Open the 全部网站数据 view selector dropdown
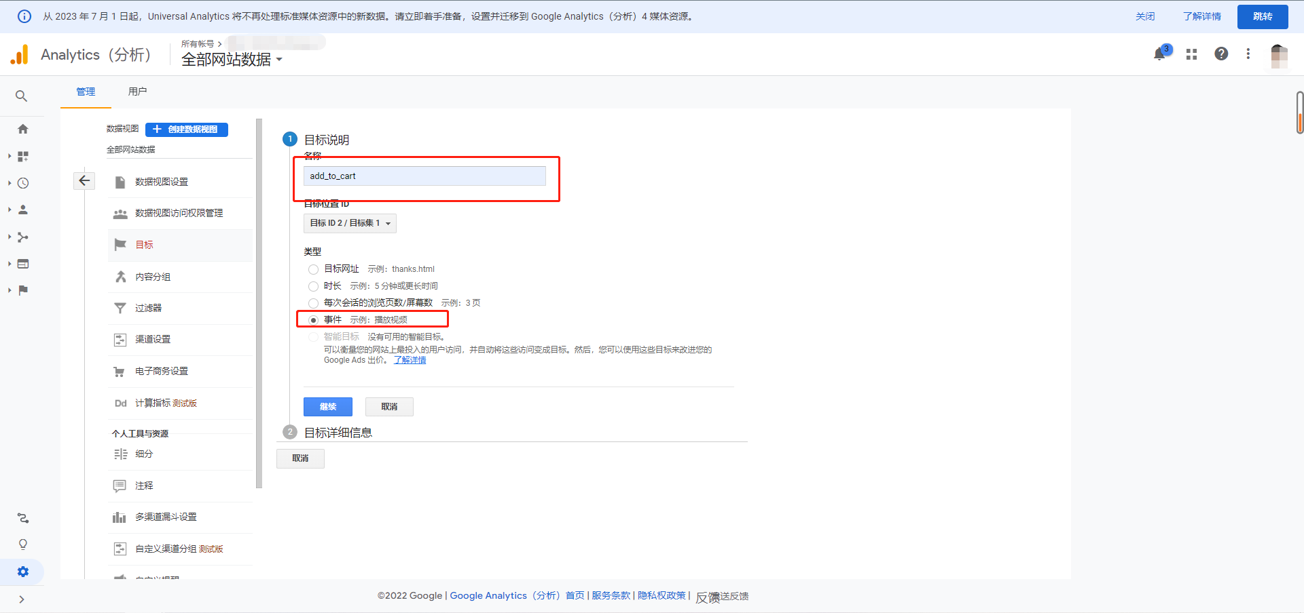The image size is (1304, 613). [x=232, y=60]
